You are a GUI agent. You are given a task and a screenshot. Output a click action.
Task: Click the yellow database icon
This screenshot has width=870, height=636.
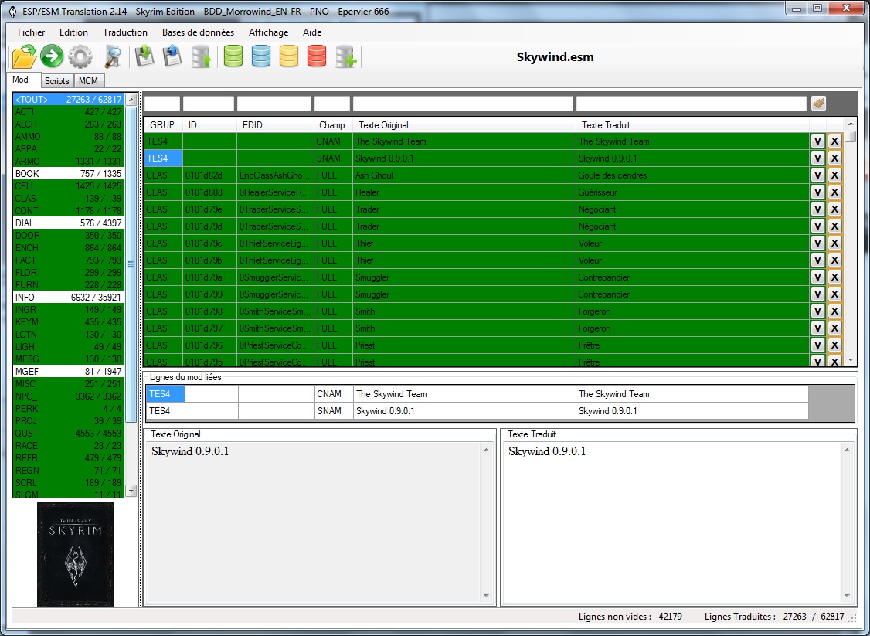tap(289, 56)
